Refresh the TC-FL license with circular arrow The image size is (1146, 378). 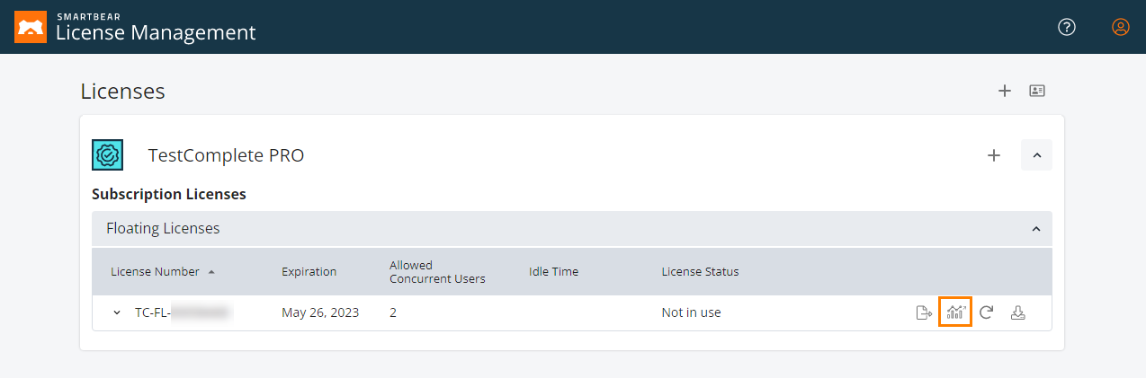coord(987,312)
